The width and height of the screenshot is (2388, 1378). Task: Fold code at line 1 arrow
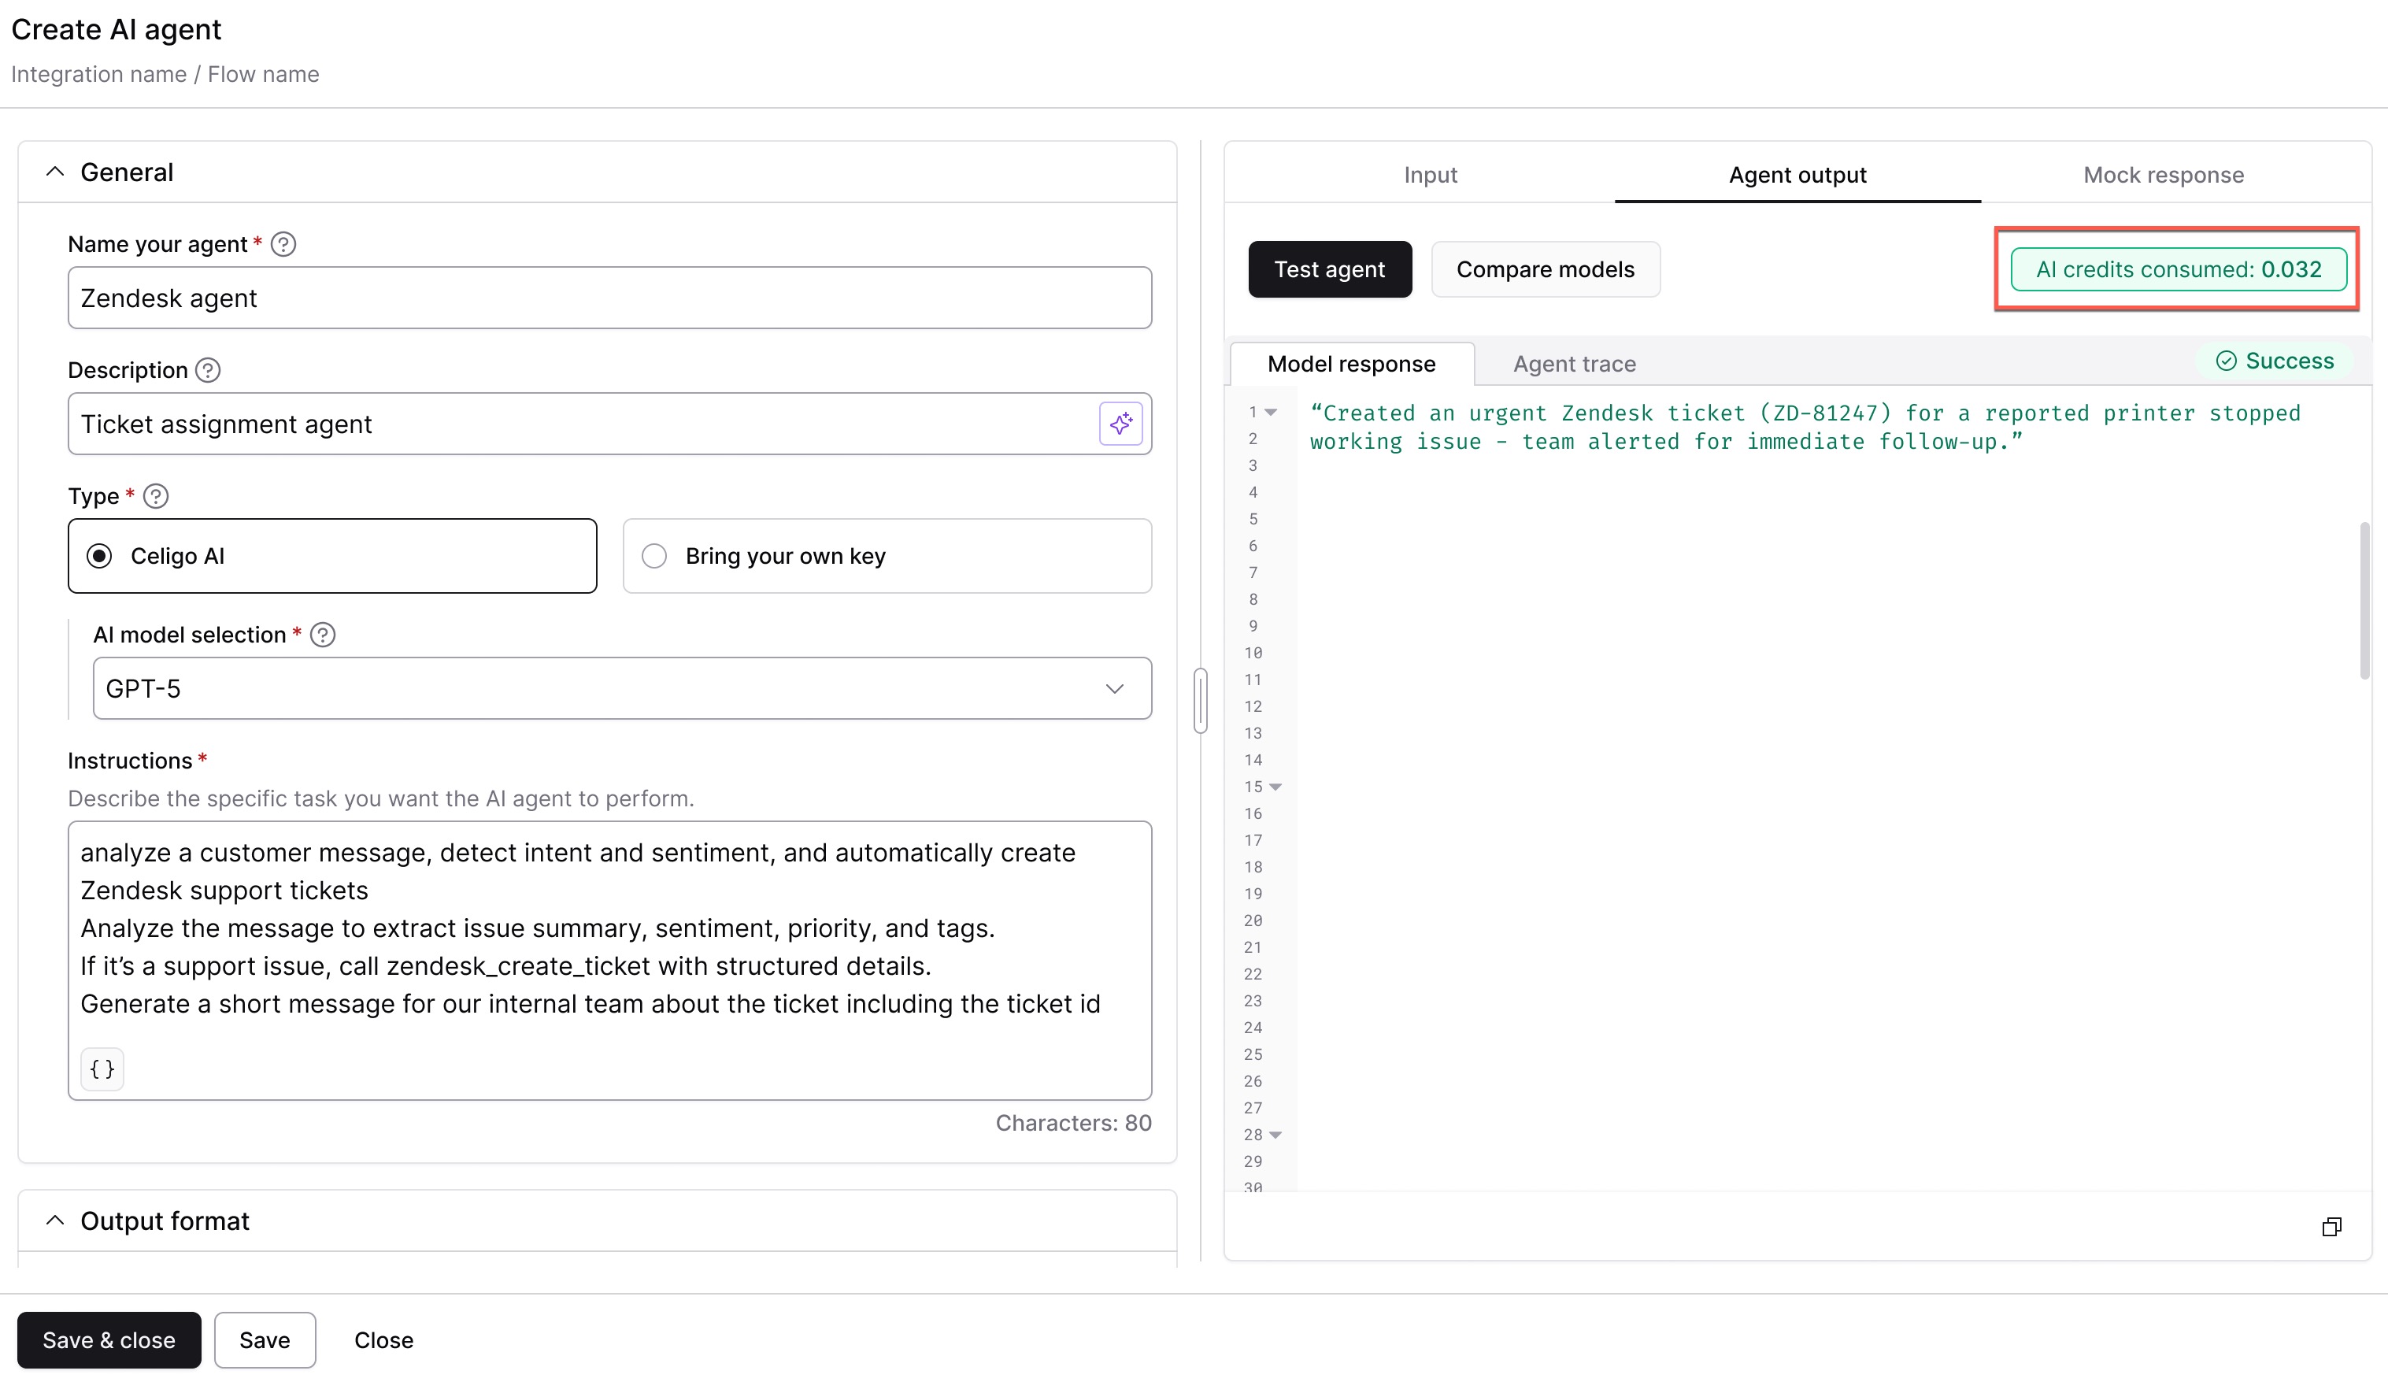pyautogui.click(x=1272, y=412)
